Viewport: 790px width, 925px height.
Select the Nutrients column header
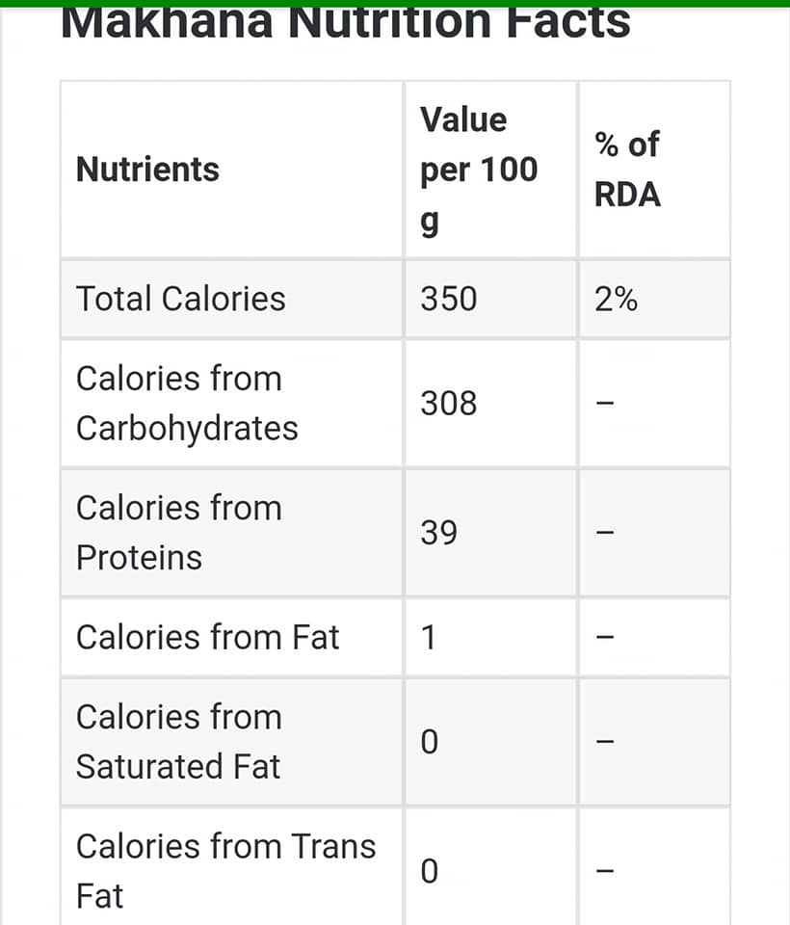147,170
